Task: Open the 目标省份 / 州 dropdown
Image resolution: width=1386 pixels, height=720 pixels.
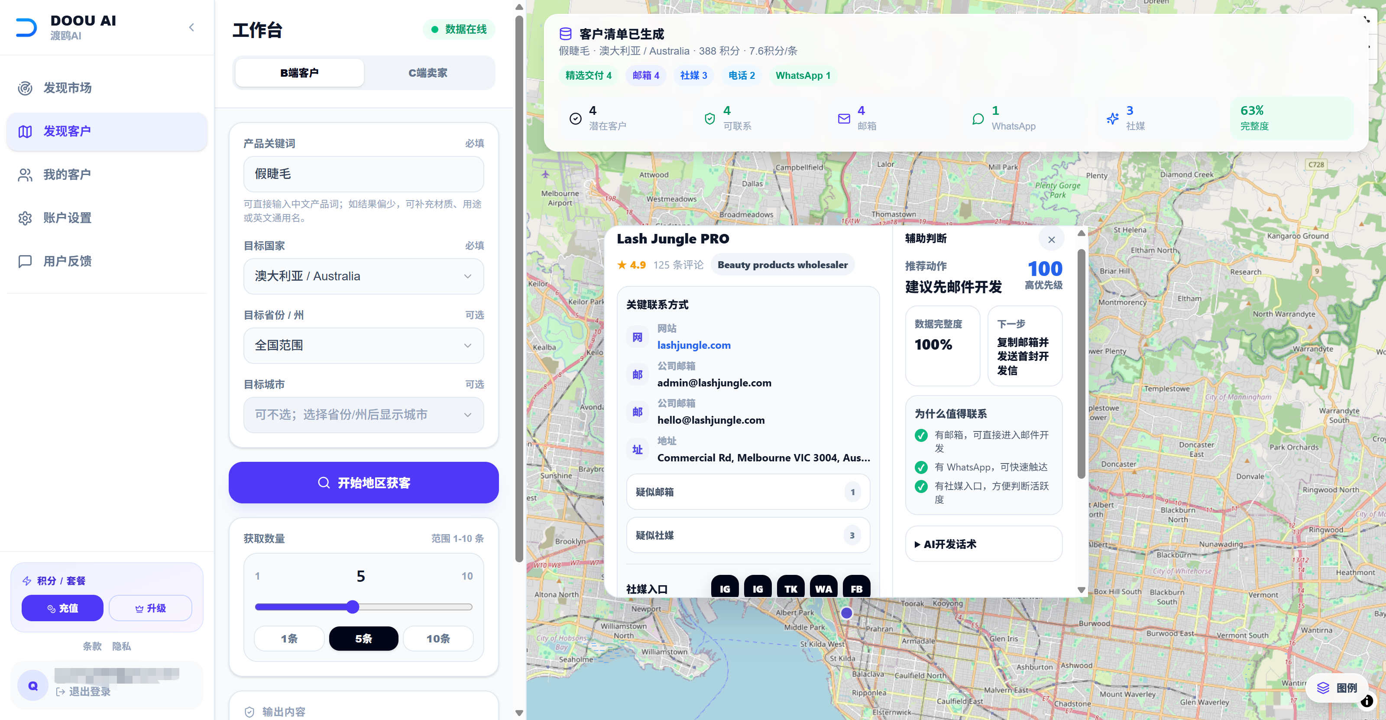Action: point(364,345)
